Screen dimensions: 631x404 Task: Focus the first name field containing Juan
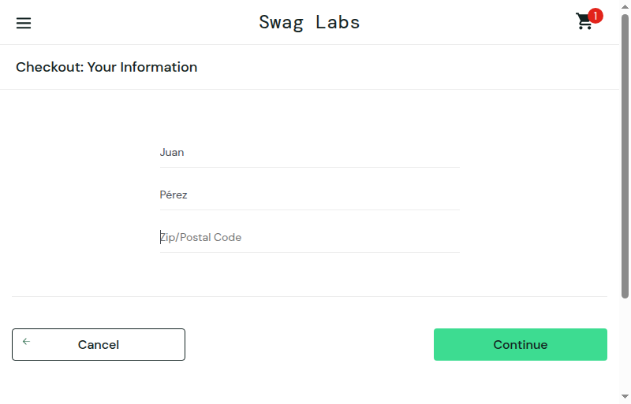(x=309, y=152)
